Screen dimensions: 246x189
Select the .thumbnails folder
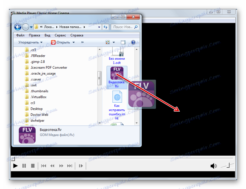[39, 91]
